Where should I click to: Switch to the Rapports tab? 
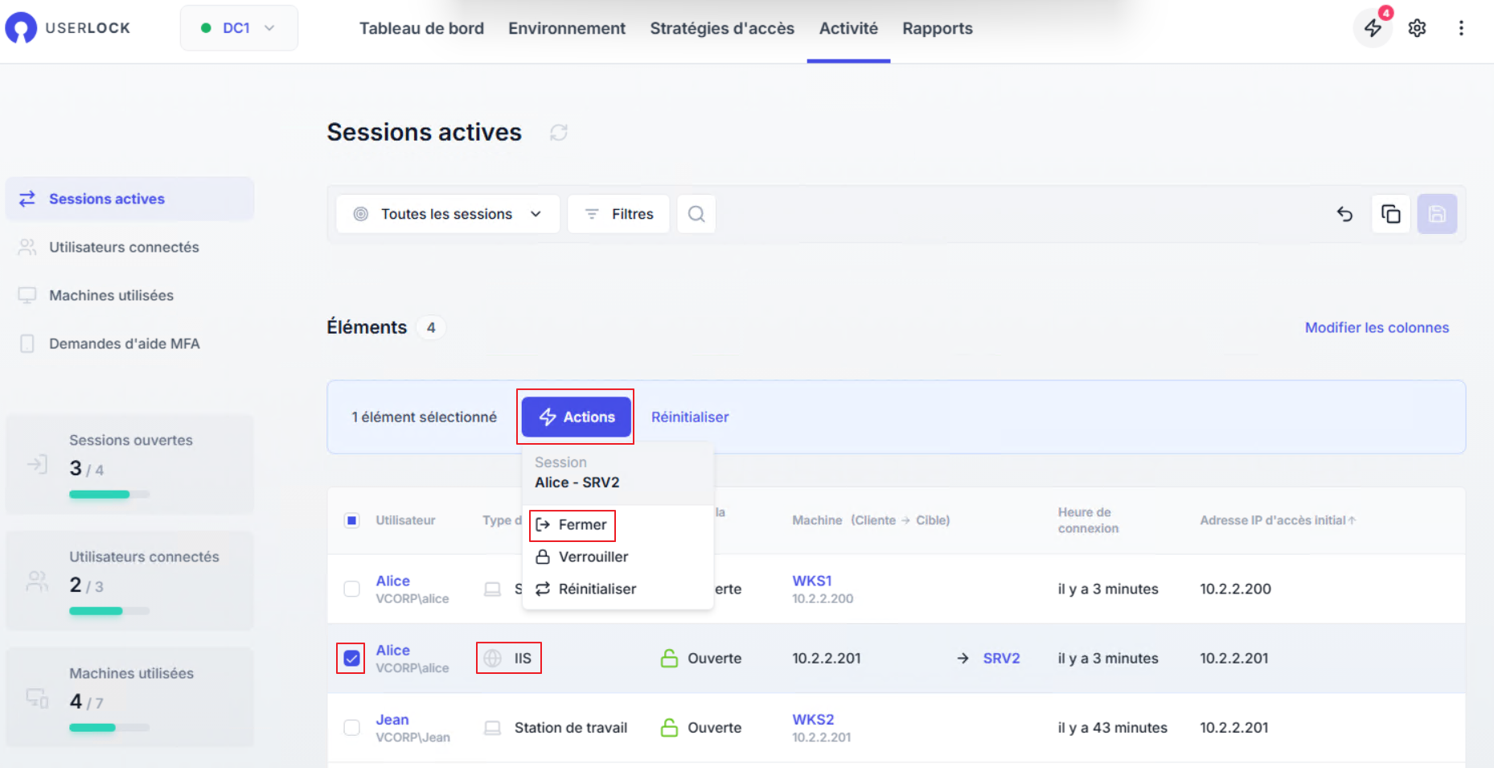[937, 29]
